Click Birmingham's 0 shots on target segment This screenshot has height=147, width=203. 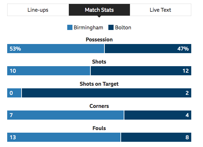point(14,93)
